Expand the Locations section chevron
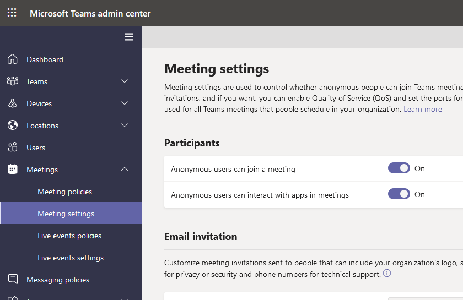 pos(125,126)
